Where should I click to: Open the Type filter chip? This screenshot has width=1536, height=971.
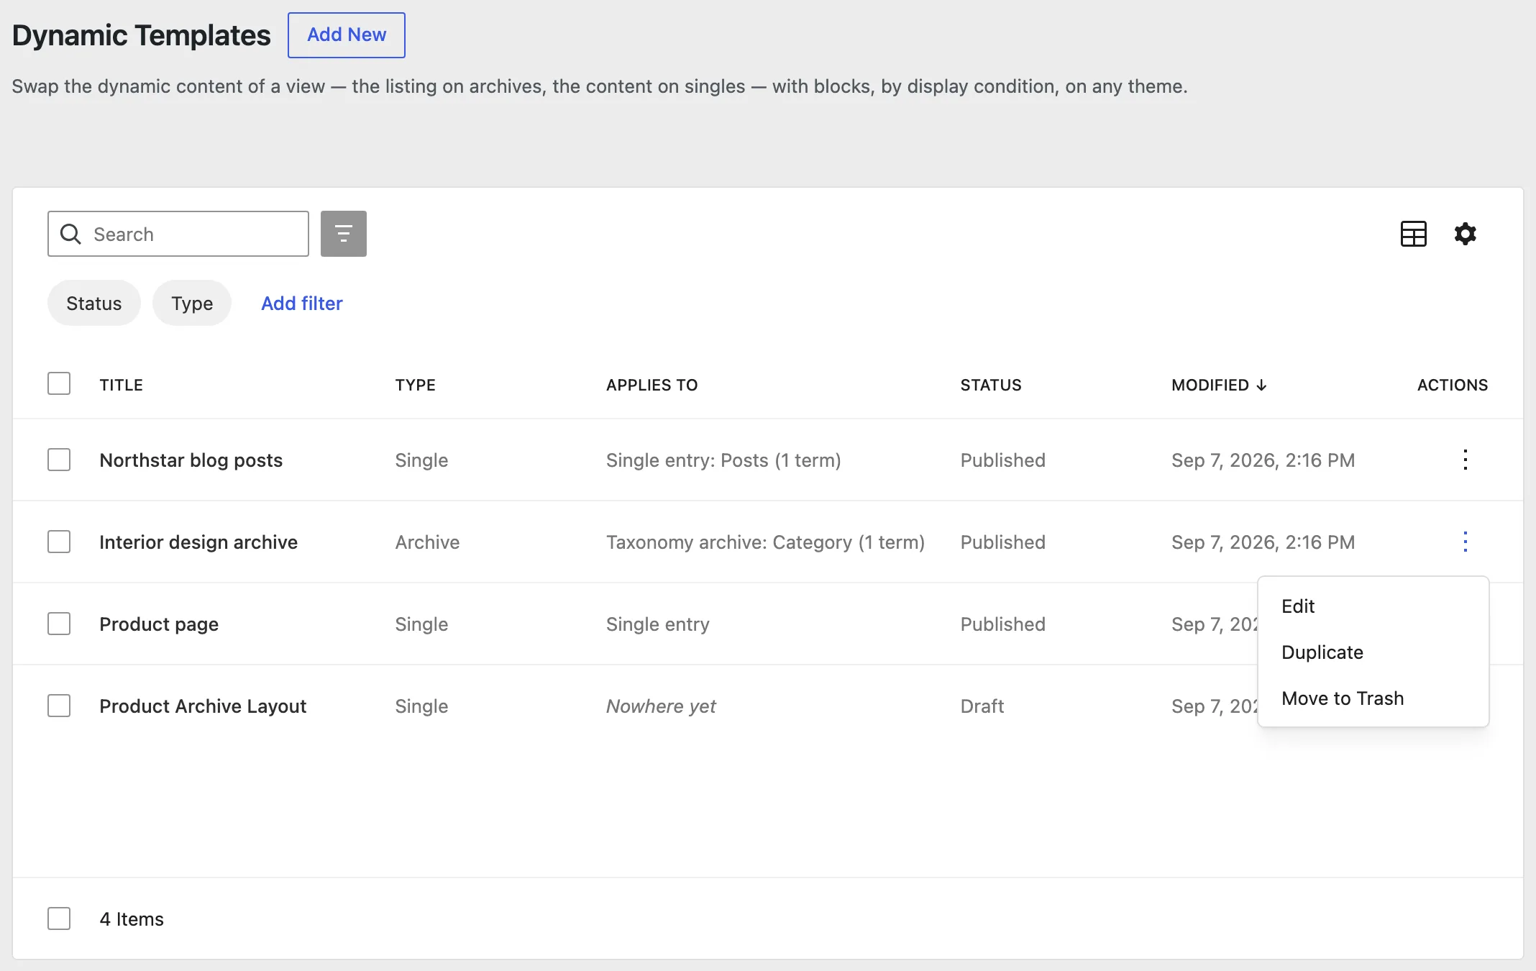(x=192, y=303)
